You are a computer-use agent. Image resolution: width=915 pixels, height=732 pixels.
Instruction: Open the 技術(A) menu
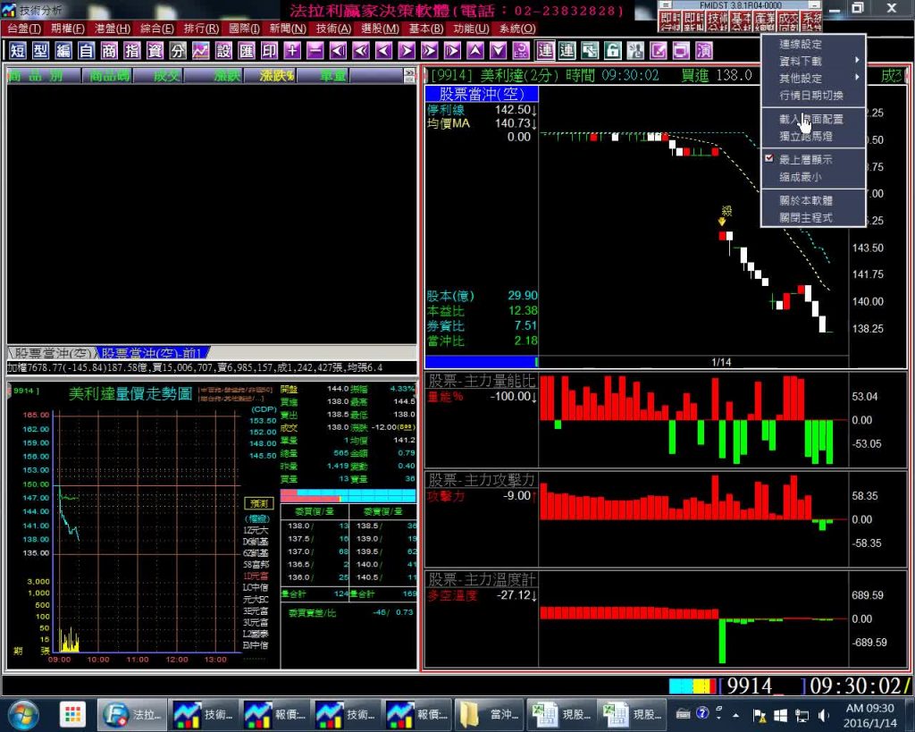coord(333,29)
